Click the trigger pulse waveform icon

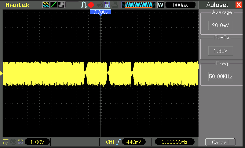(x=84, y=5)
